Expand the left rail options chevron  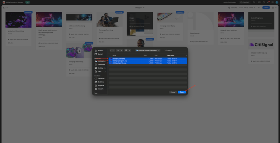coord(7,7)
